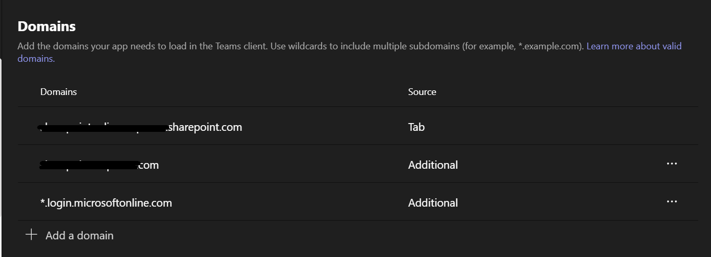Image resolution: width=711 pixels, height=257 pixels.
Task: Click the Domains column header
Action: click(x=59, y=92)
